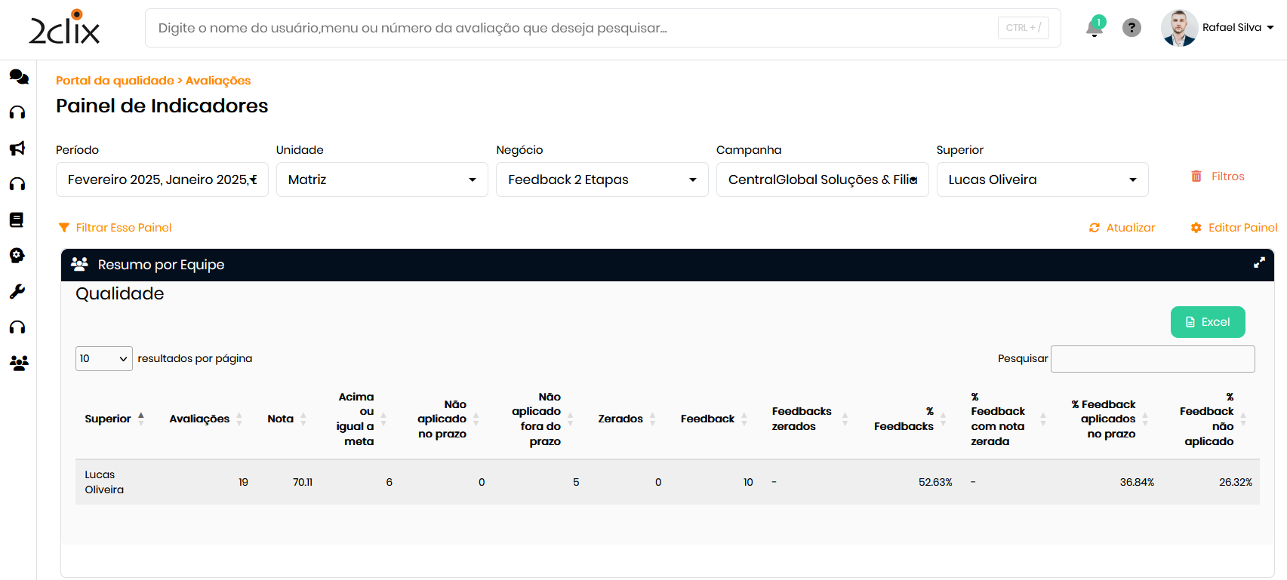The height and width of the screenshot is (580, 1287).
Task: Open the results per page selector
Action: 104,358
